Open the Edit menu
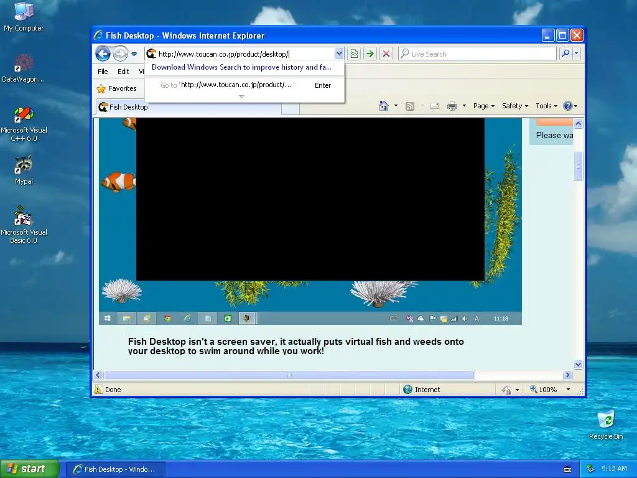 click(123, 72)
